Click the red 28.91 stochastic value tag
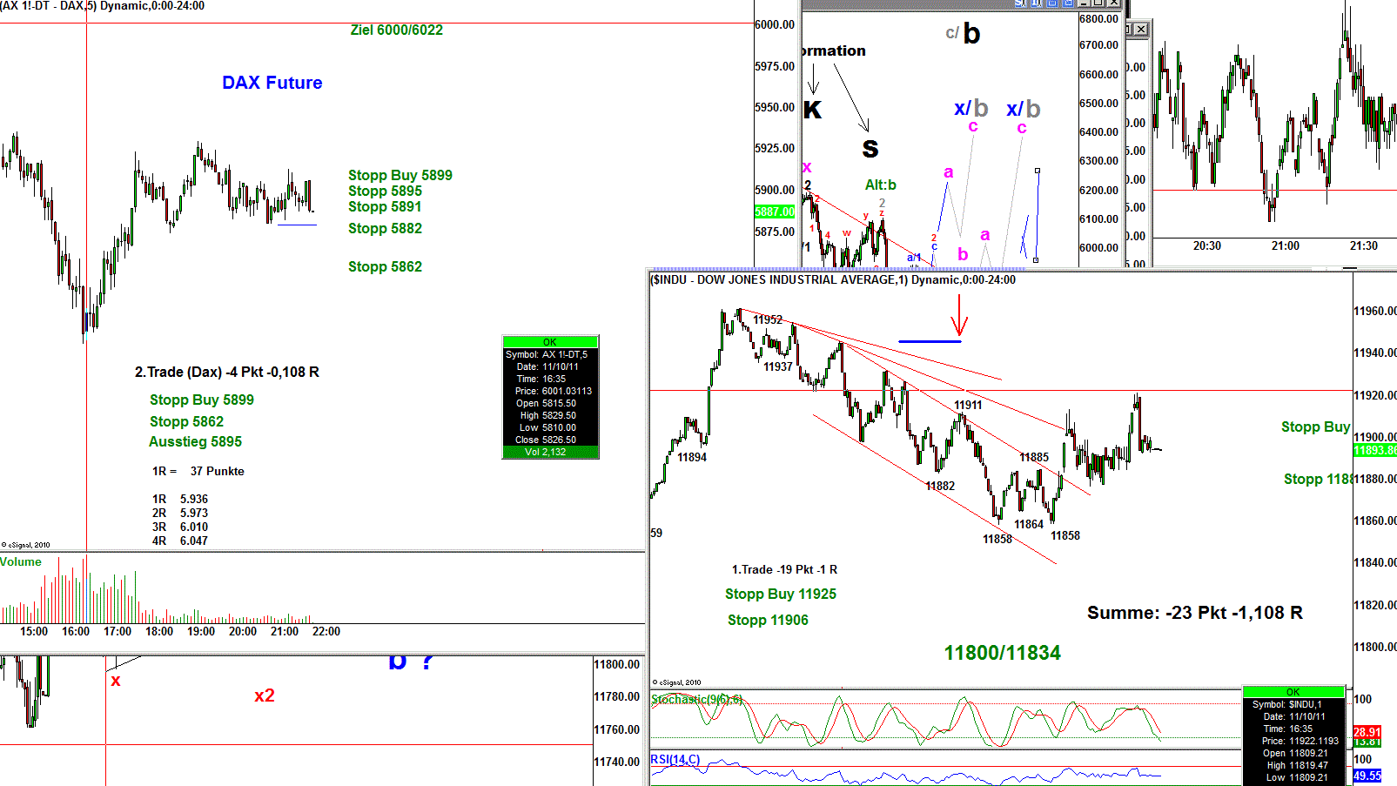 1367,732
